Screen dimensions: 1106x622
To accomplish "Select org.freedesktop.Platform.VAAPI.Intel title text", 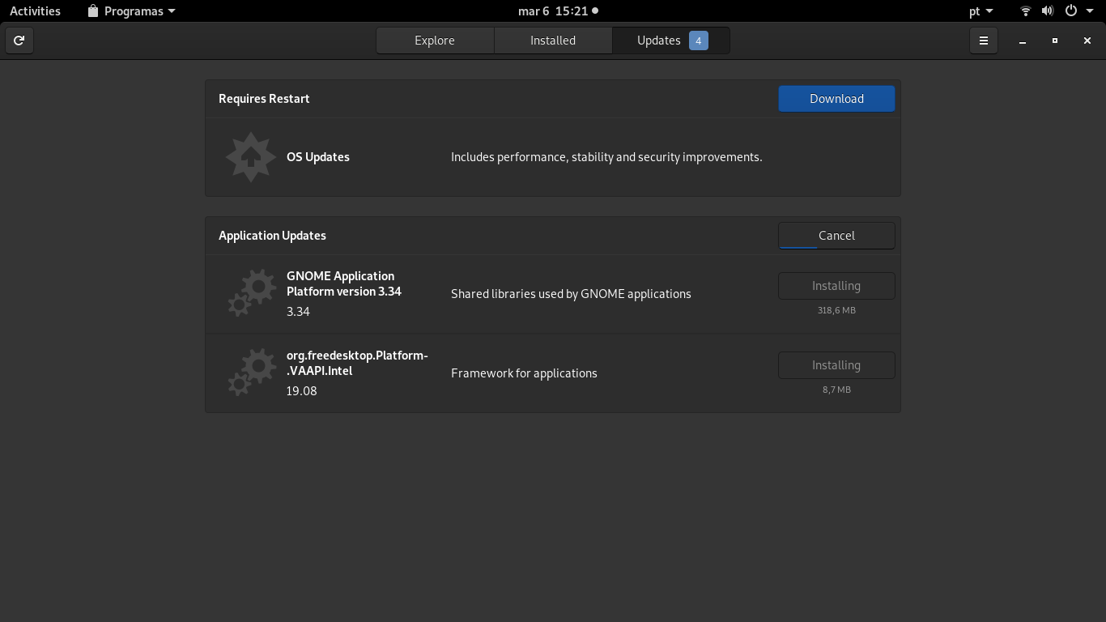I will pyautogui.click(x=357, y=363).
